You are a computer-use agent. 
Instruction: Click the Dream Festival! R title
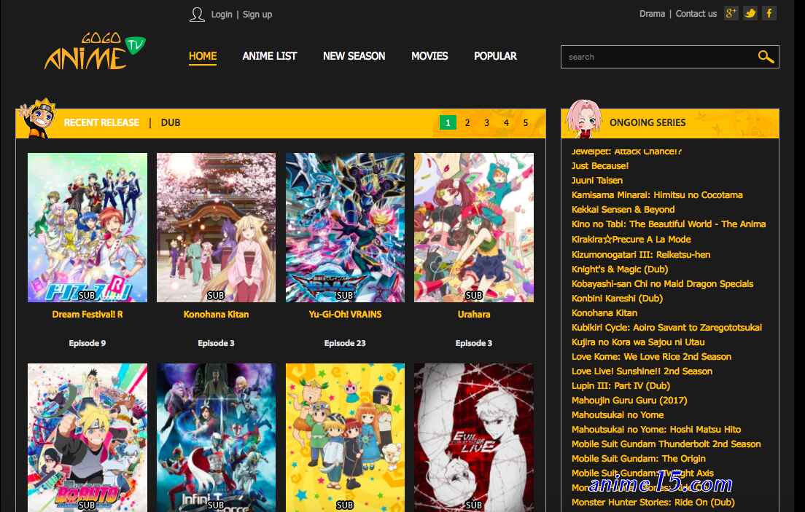click(87, 314)
